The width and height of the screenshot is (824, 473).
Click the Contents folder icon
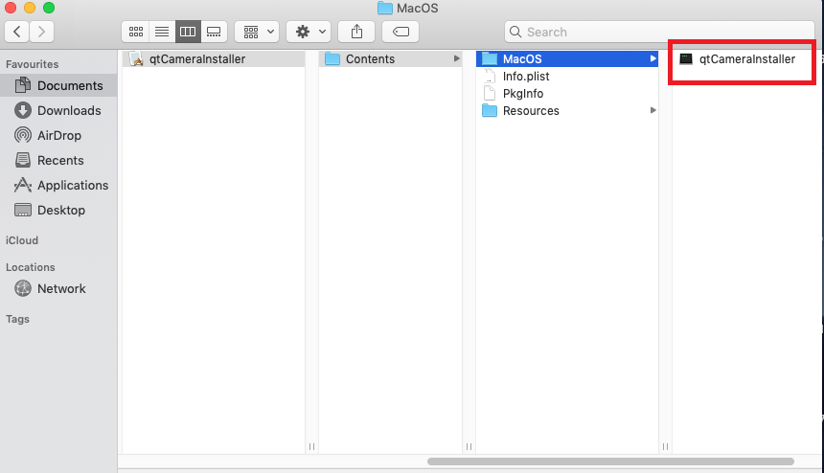[332, 58]
